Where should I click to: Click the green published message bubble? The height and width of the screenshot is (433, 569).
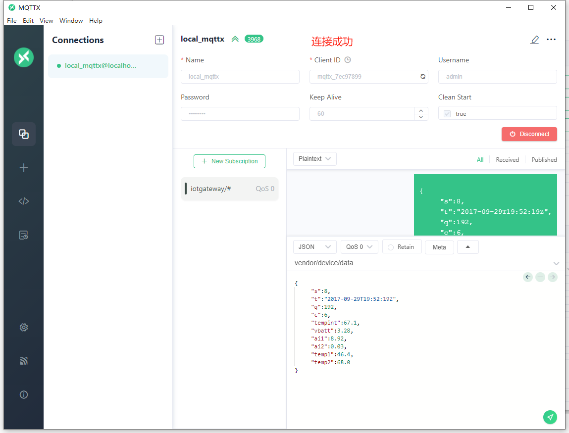coord(485,205)
